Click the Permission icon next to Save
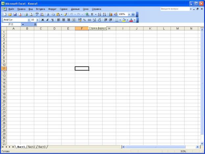This screenshot has width=205, height=154. [20, 15]
